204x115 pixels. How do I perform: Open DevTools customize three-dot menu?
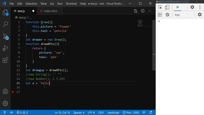(x=200, y=7)
